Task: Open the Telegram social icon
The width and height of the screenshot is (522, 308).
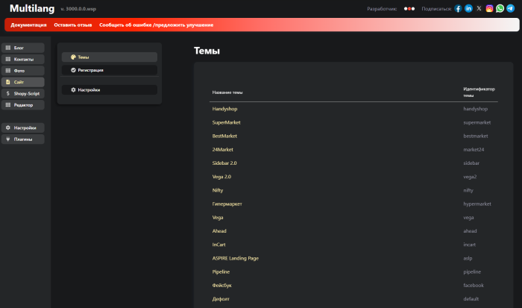Action: 510,9
